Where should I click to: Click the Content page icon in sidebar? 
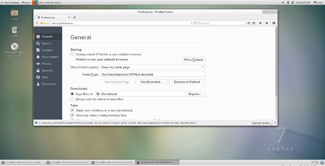38,50
